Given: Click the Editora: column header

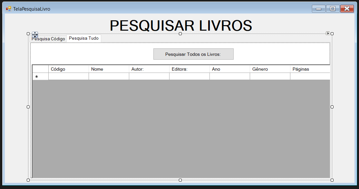Looking at the screenshot, I should tap(189, 69).
